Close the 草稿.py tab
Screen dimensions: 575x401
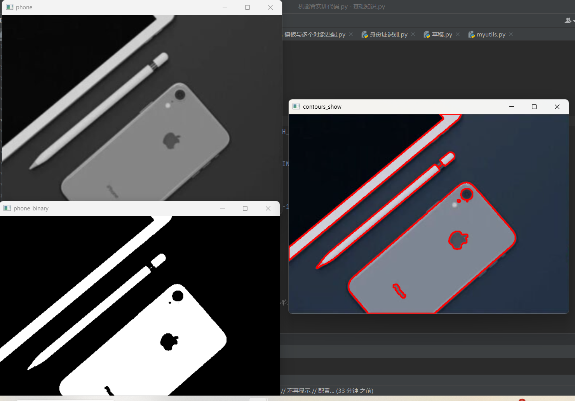458,34
